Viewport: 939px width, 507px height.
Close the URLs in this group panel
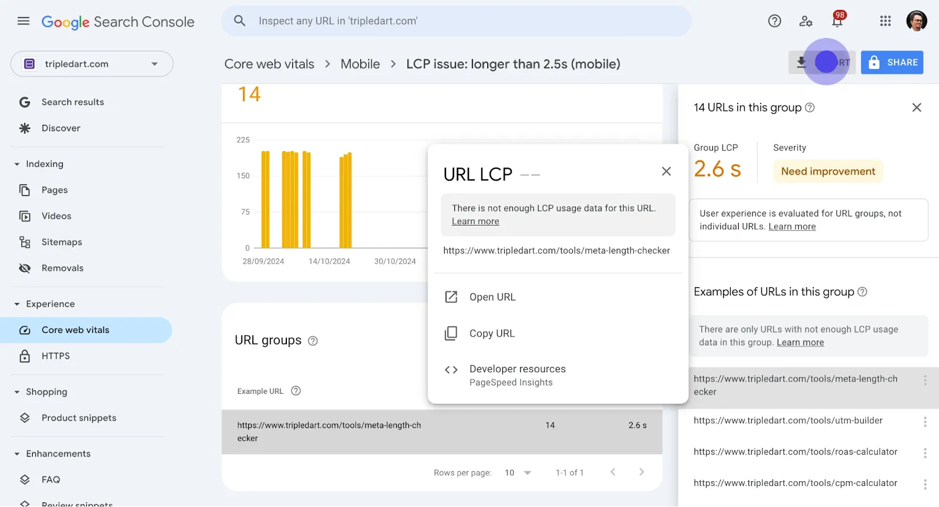(917, 107)
